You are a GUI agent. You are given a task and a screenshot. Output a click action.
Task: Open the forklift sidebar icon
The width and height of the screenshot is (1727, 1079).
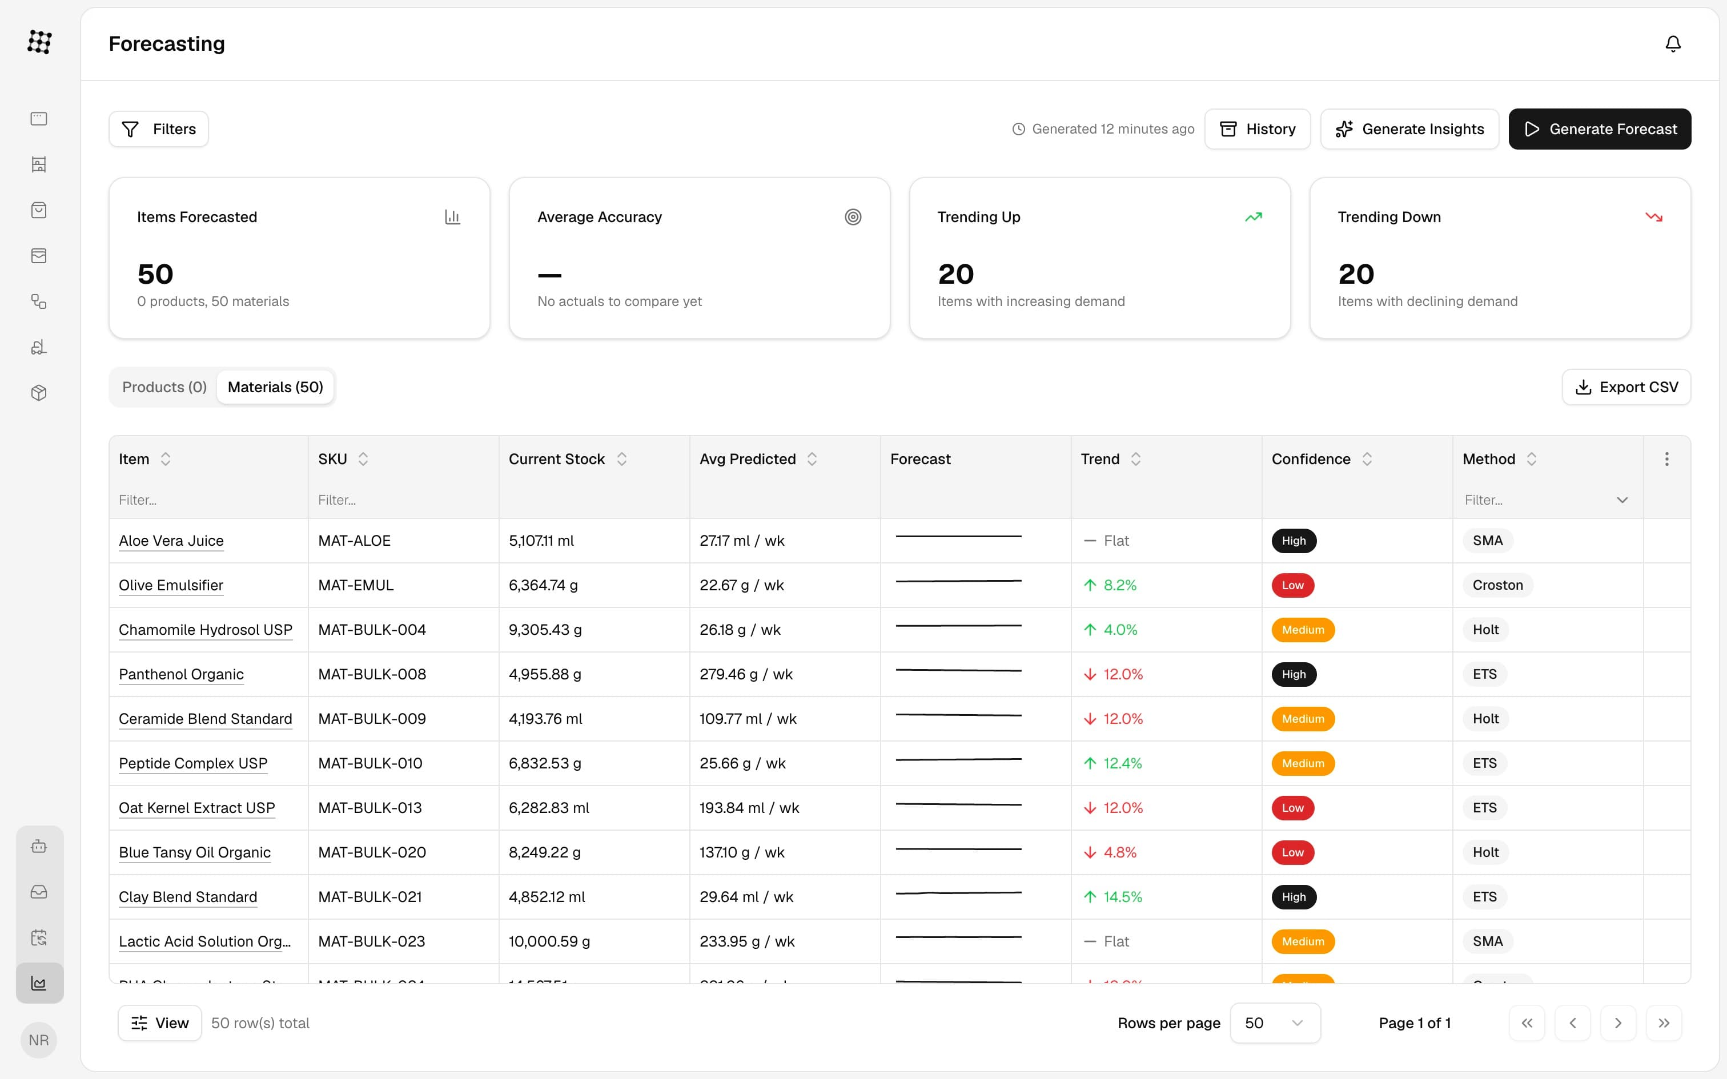pos(39,348)
